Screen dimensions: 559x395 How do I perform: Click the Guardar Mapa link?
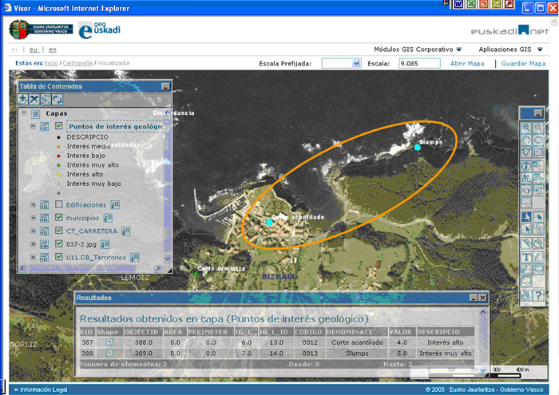[x=523, y=63]
